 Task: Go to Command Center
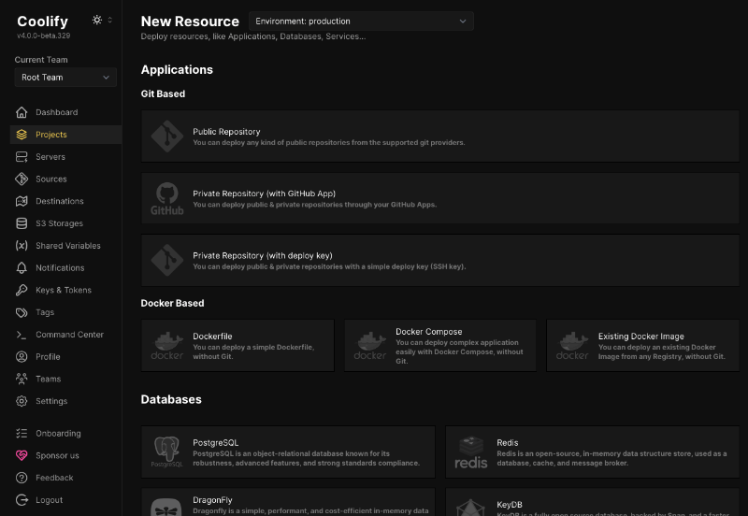[x=65, y=335]
